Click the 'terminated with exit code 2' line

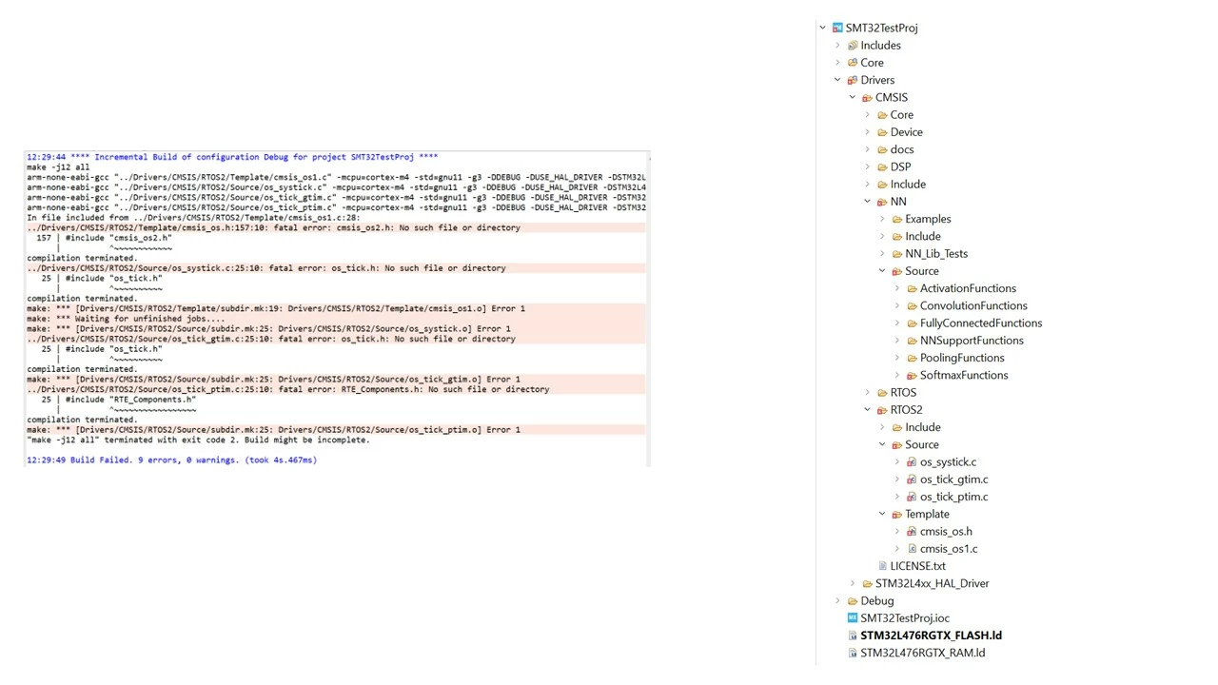click(198, 440)
